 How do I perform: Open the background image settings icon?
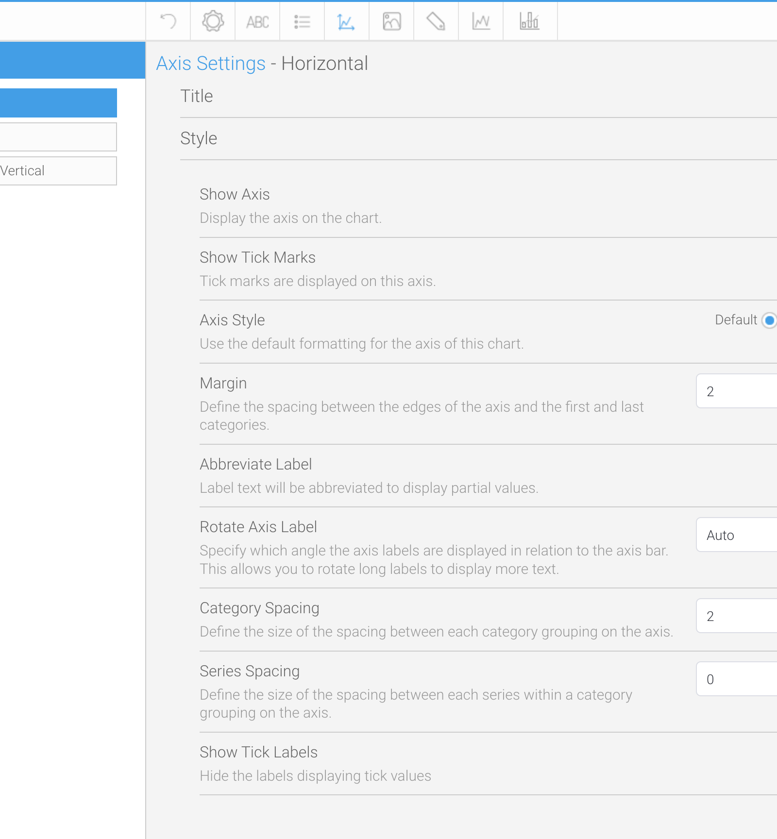coord(391,21)
